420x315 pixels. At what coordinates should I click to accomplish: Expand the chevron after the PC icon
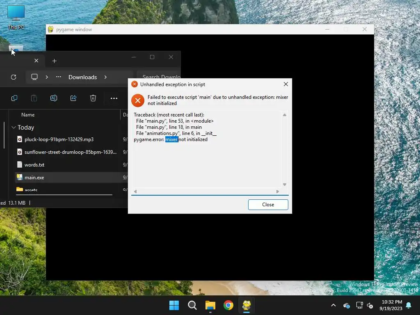click(x=47, y=77)
